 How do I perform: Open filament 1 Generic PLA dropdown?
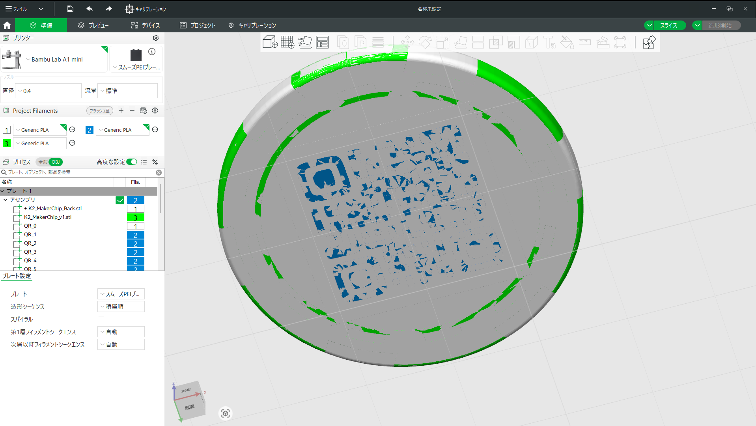(40, 130)
